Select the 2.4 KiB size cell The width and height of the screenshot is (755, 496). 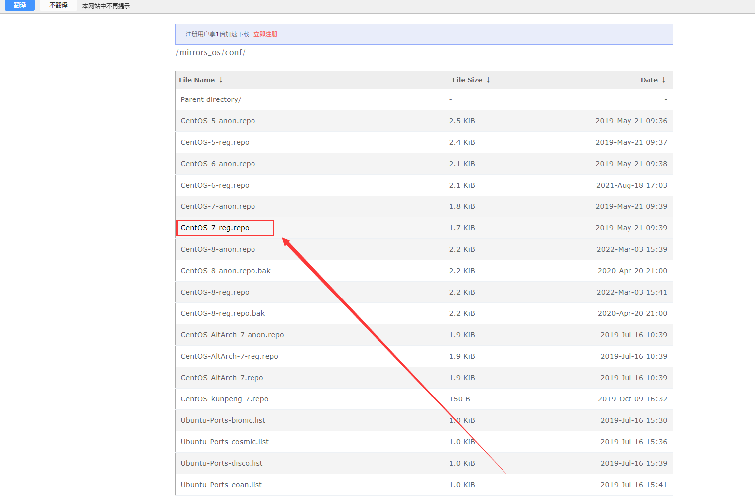click(462, 142)
